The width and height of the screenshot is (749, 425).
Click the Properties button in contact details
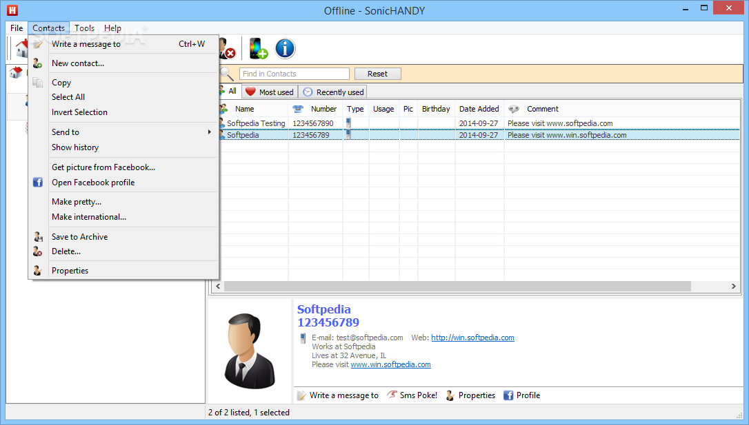[x=470, y=395]
